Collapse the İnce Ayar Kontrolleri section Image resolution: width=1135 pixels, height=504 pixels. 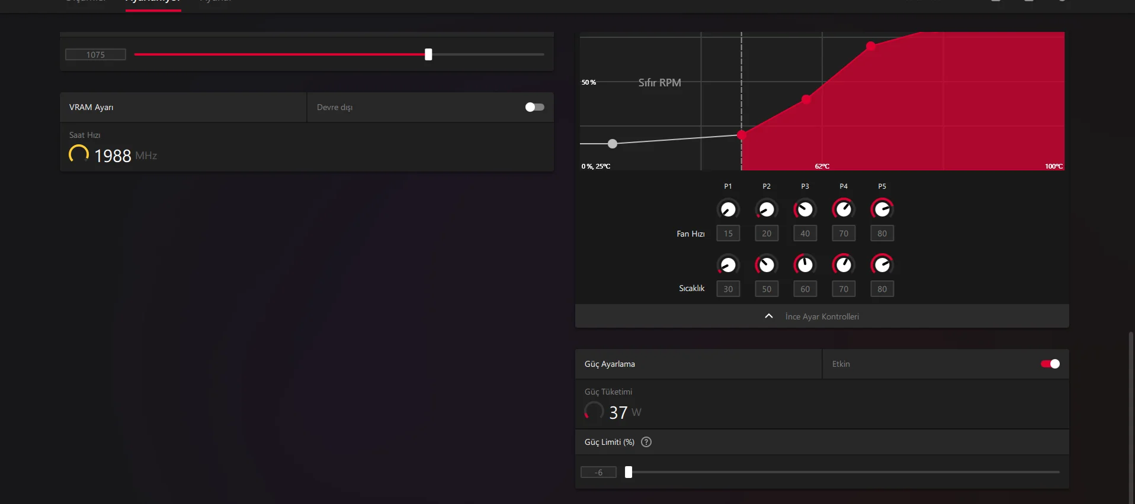(x=822, y=316)
